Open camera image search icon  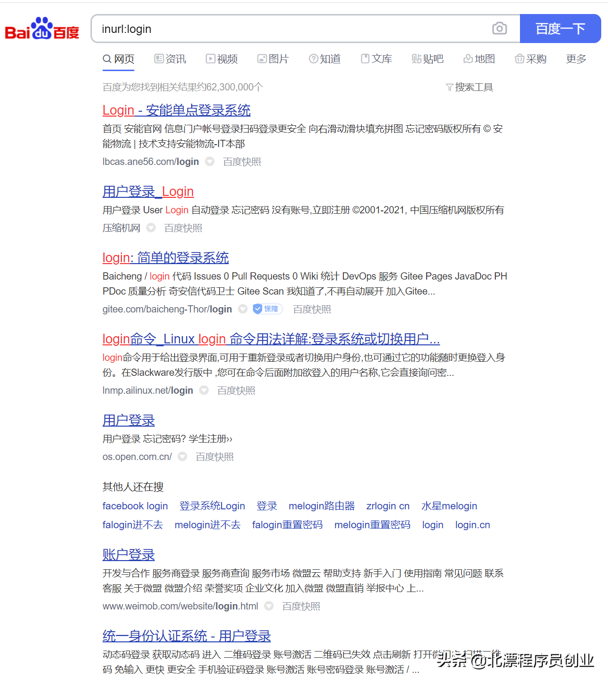coord(499,29)
